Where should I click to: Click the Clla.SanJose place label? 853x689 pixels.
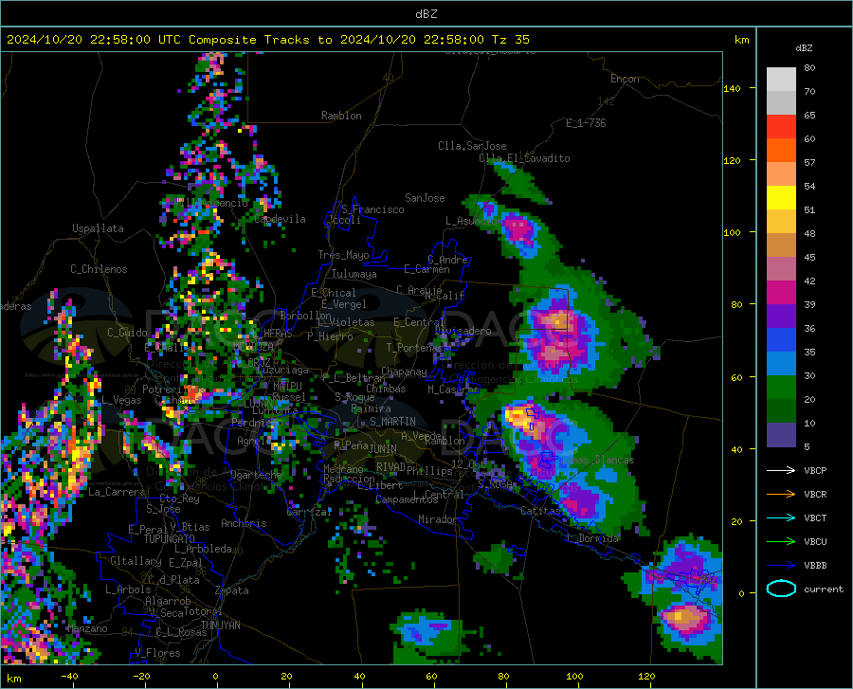(472, 146)
